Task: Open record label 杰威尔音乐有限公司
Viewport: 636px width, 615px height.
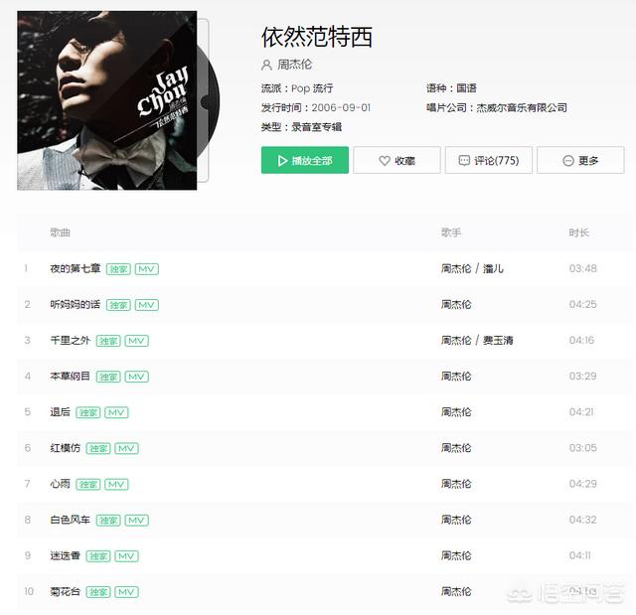Action: coord(522,108)
